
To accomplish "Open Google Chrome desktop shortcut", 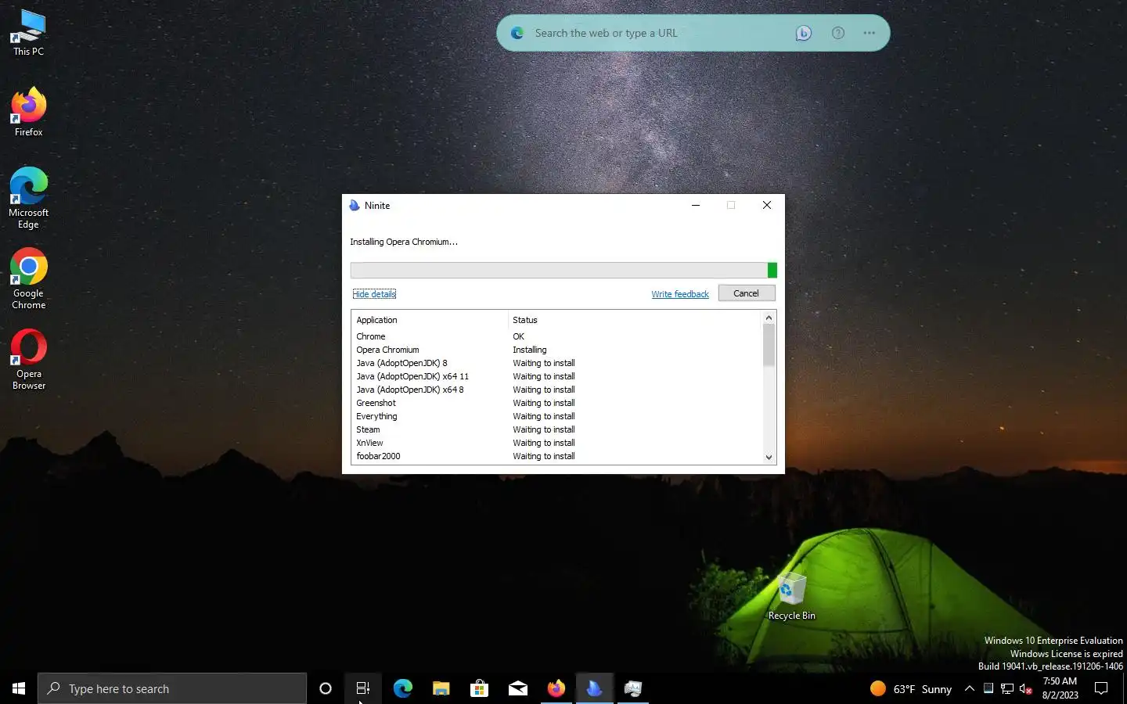I will tap(28, 278).
